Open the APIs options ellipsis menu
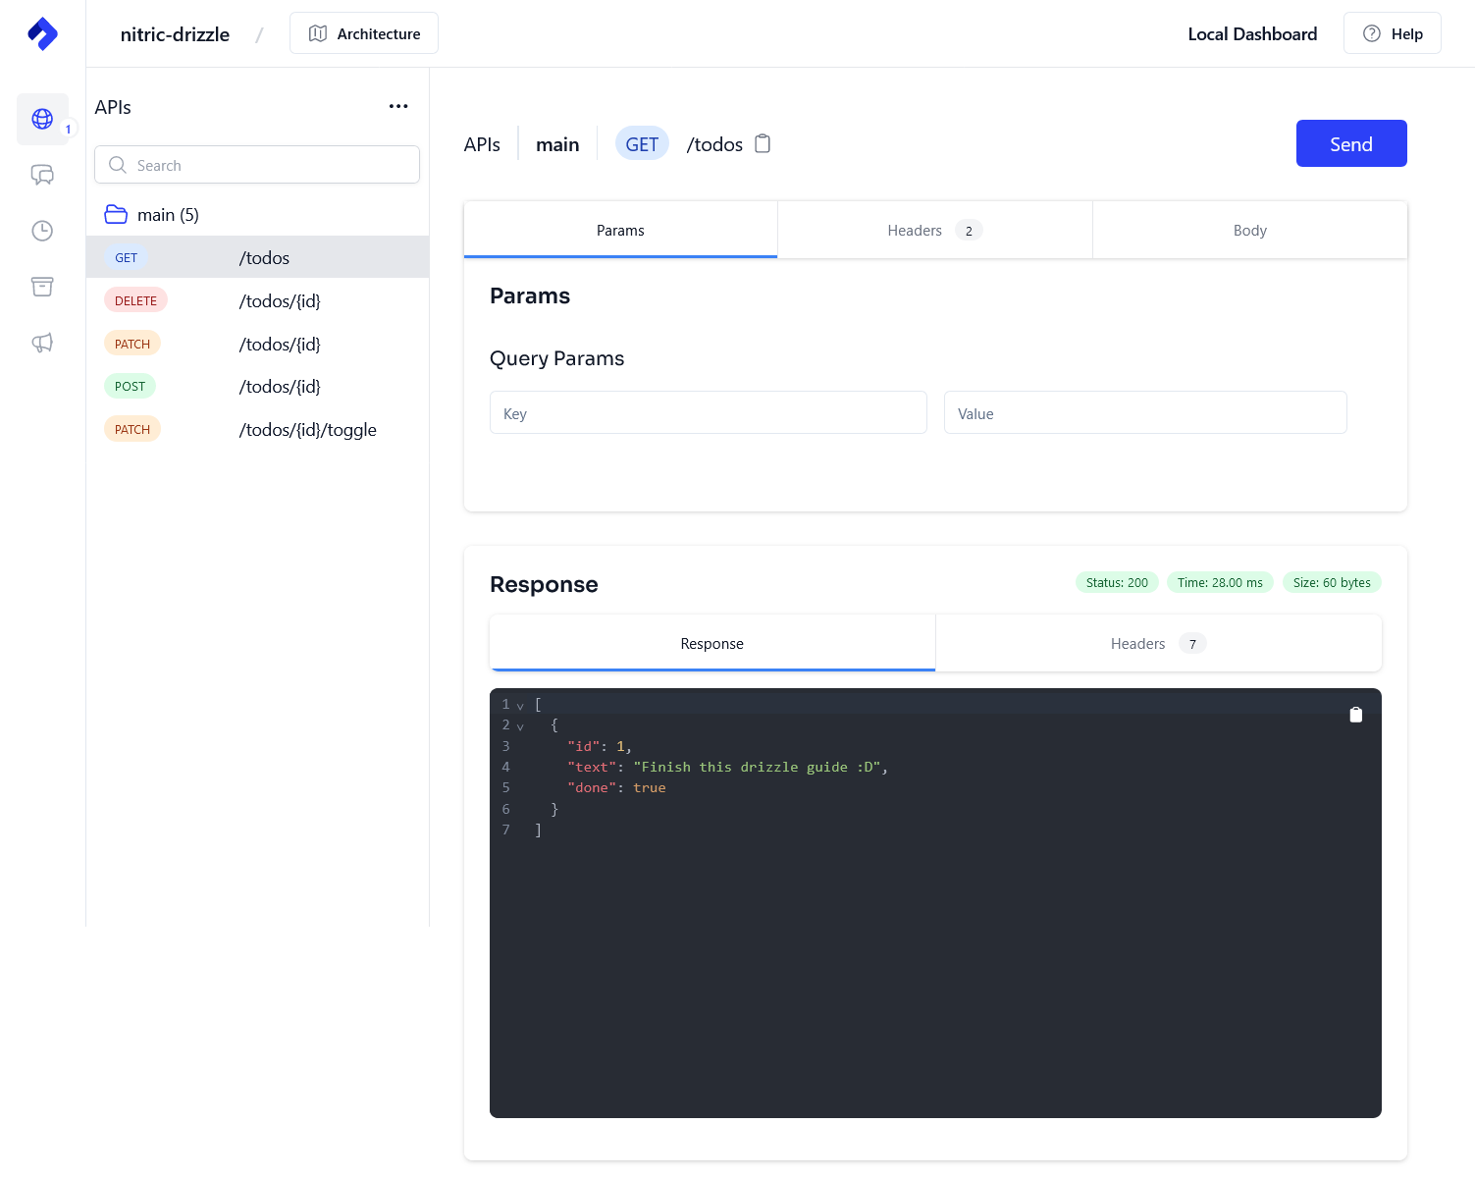This screenshot has width=1475, height=1178. (x=398, y=106)
